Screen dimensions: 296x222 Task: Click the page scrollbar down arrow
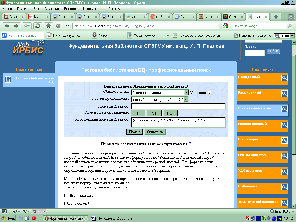pyautogui.click(x=294, y=206)
